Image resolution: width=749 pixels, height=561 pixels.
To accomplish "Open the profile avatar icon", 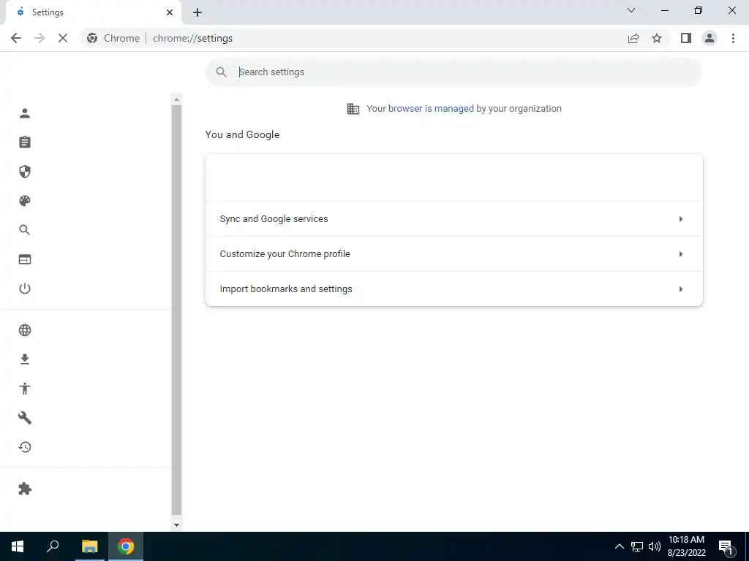I will pos(710,38).
